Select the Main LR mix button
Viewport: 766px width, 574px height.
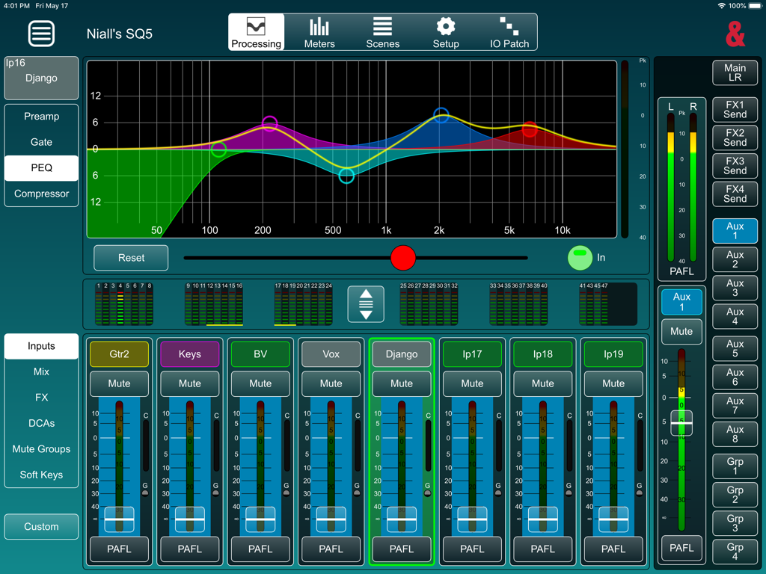pyautogui.click(x=735, y=72)
